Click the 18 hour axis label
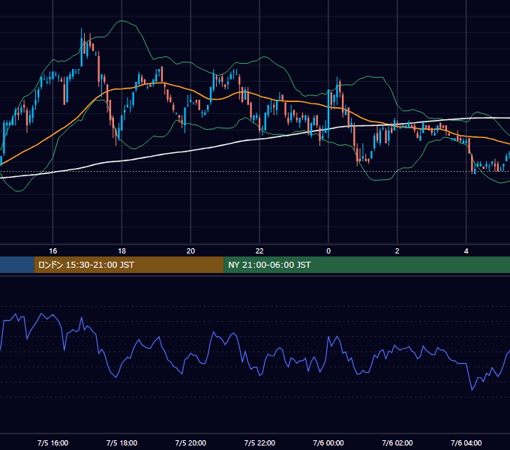This screenshot has height=450, width=510. [121, 251]
